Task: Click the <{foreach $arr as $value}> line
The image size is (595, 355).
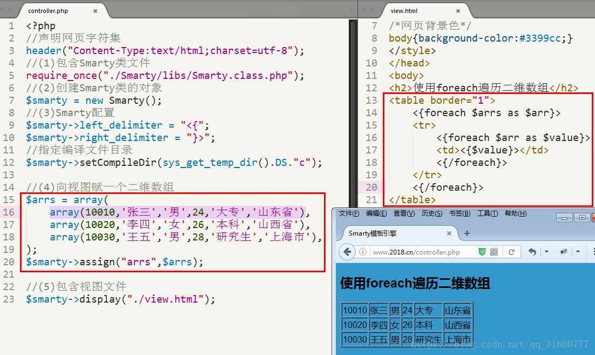Action: point(513,137)
